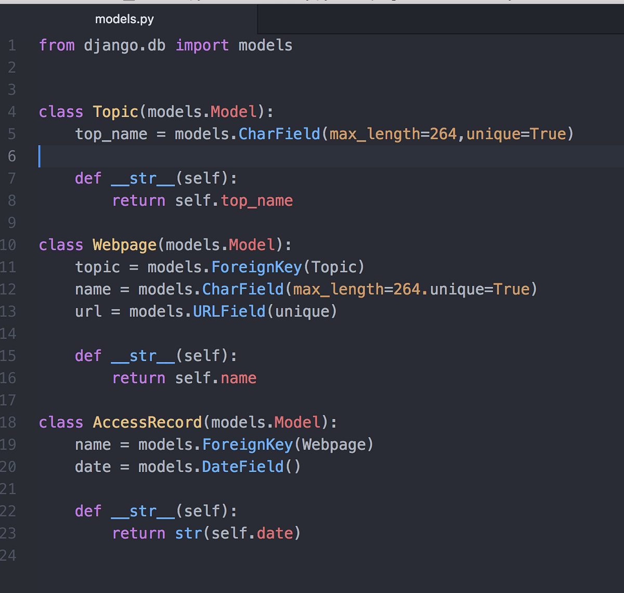
Task: Click the max_length=264 argument on line 12
Action: point(359,289)
